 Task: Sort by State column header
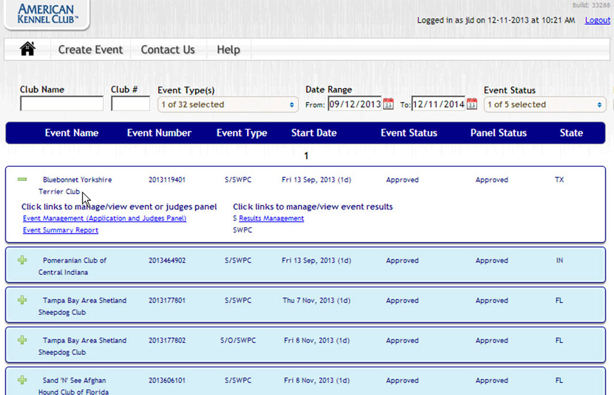pos(571,133)
